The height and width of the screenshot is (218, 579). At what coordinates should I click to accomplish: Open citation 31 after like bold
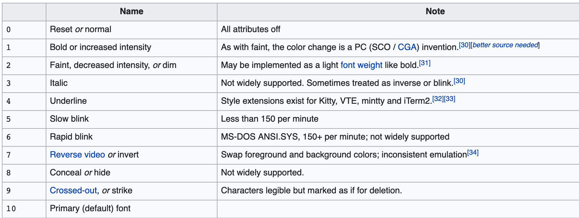[425, 63]
